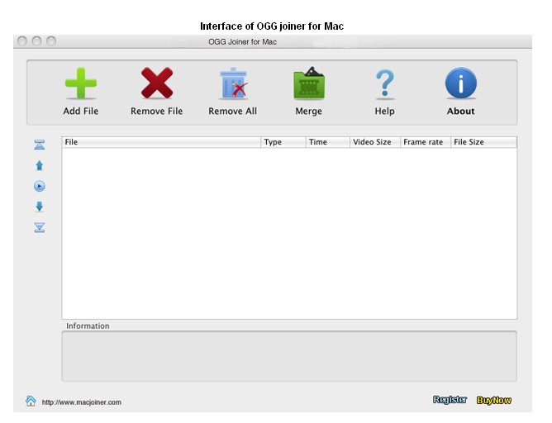Click the red X Remove File icon
The image size is (552, 423).
(157, 83)
